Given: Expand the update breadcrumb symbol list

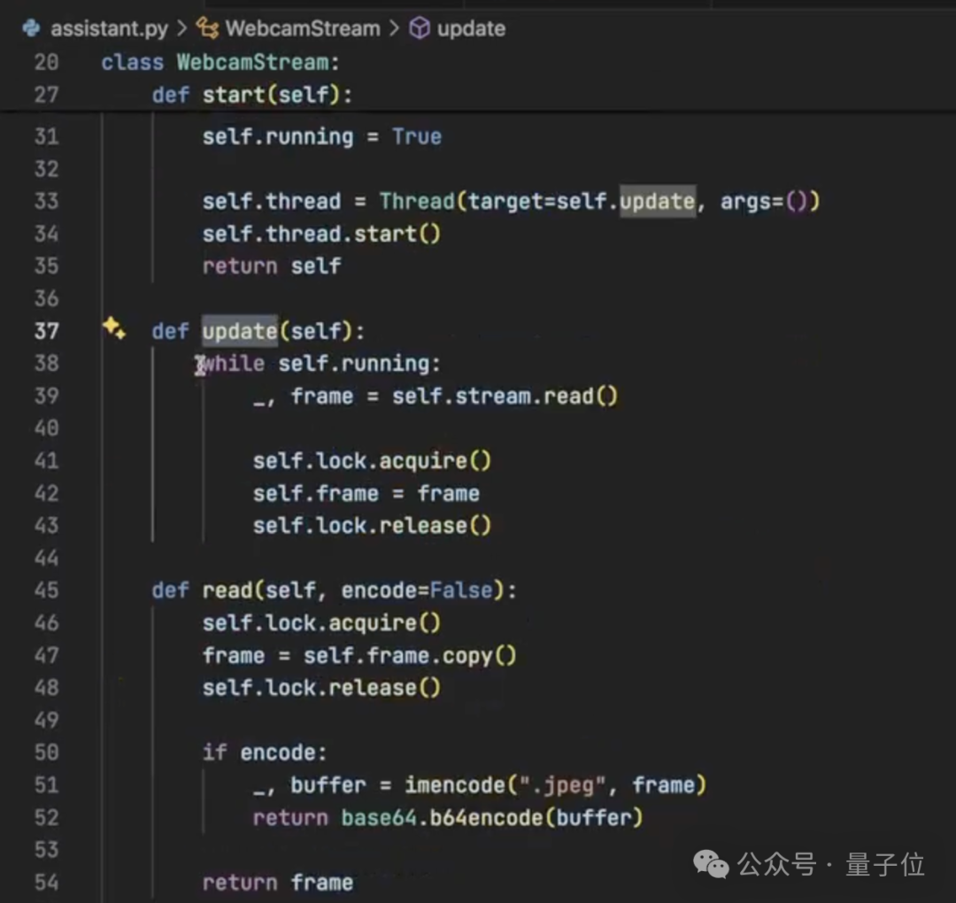Looking at the screenshot, I should pos(471,28).
